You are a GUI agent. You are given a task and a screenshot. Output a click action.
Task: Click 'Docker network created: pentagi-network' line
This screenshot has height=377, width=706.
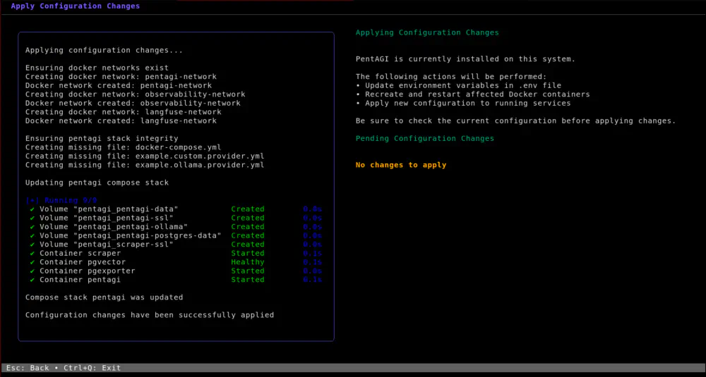point(119,85)
